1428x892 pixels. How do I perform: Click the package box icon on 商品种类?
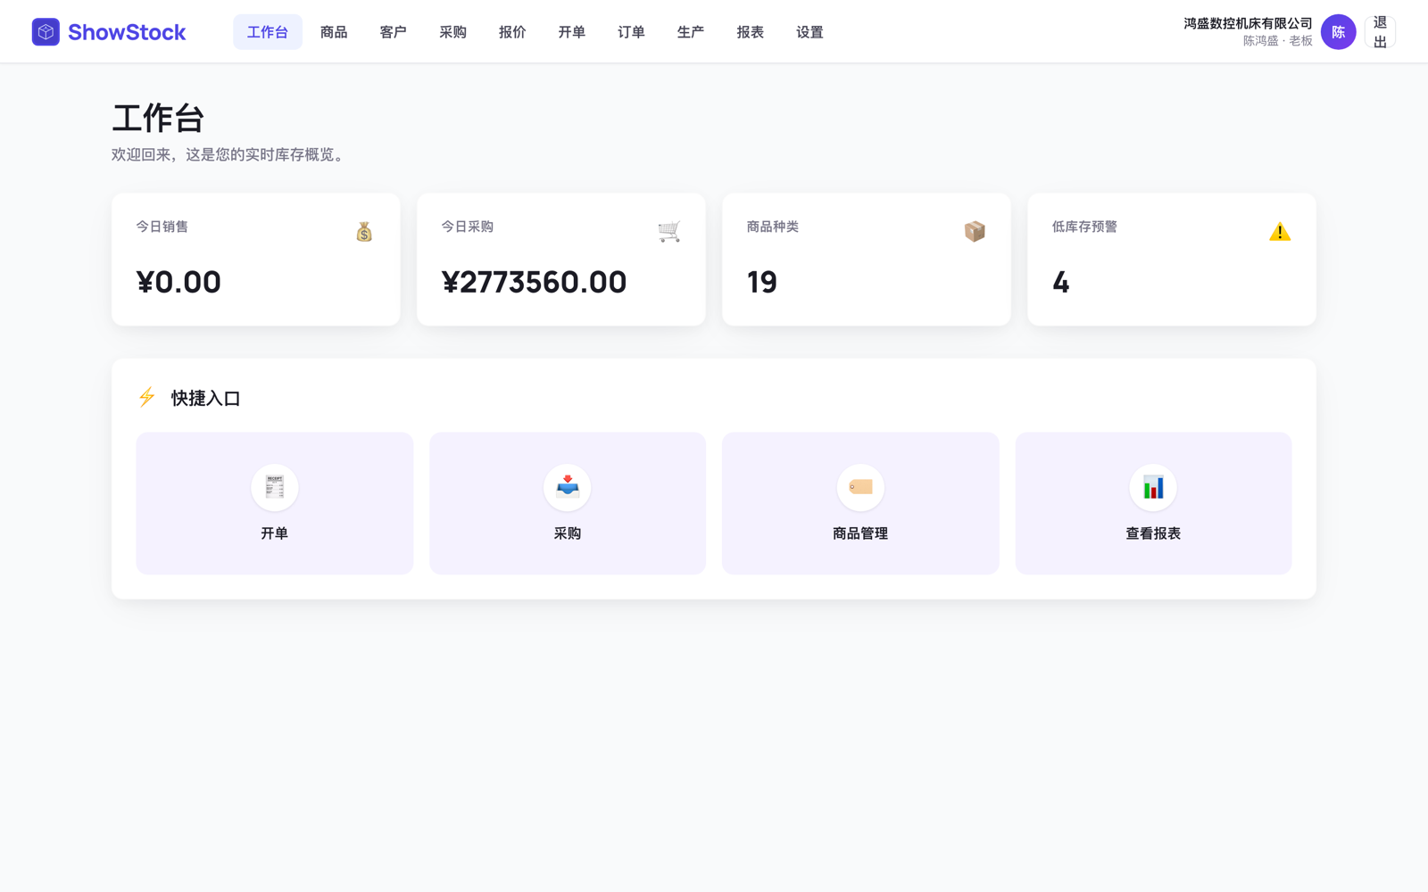tap(975, 232)
